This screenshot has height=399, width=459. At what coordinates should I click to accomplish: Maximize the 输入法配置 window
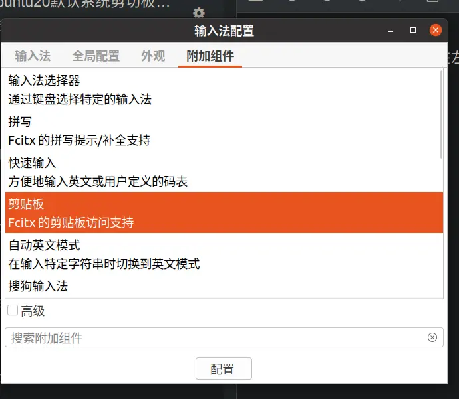412,30
